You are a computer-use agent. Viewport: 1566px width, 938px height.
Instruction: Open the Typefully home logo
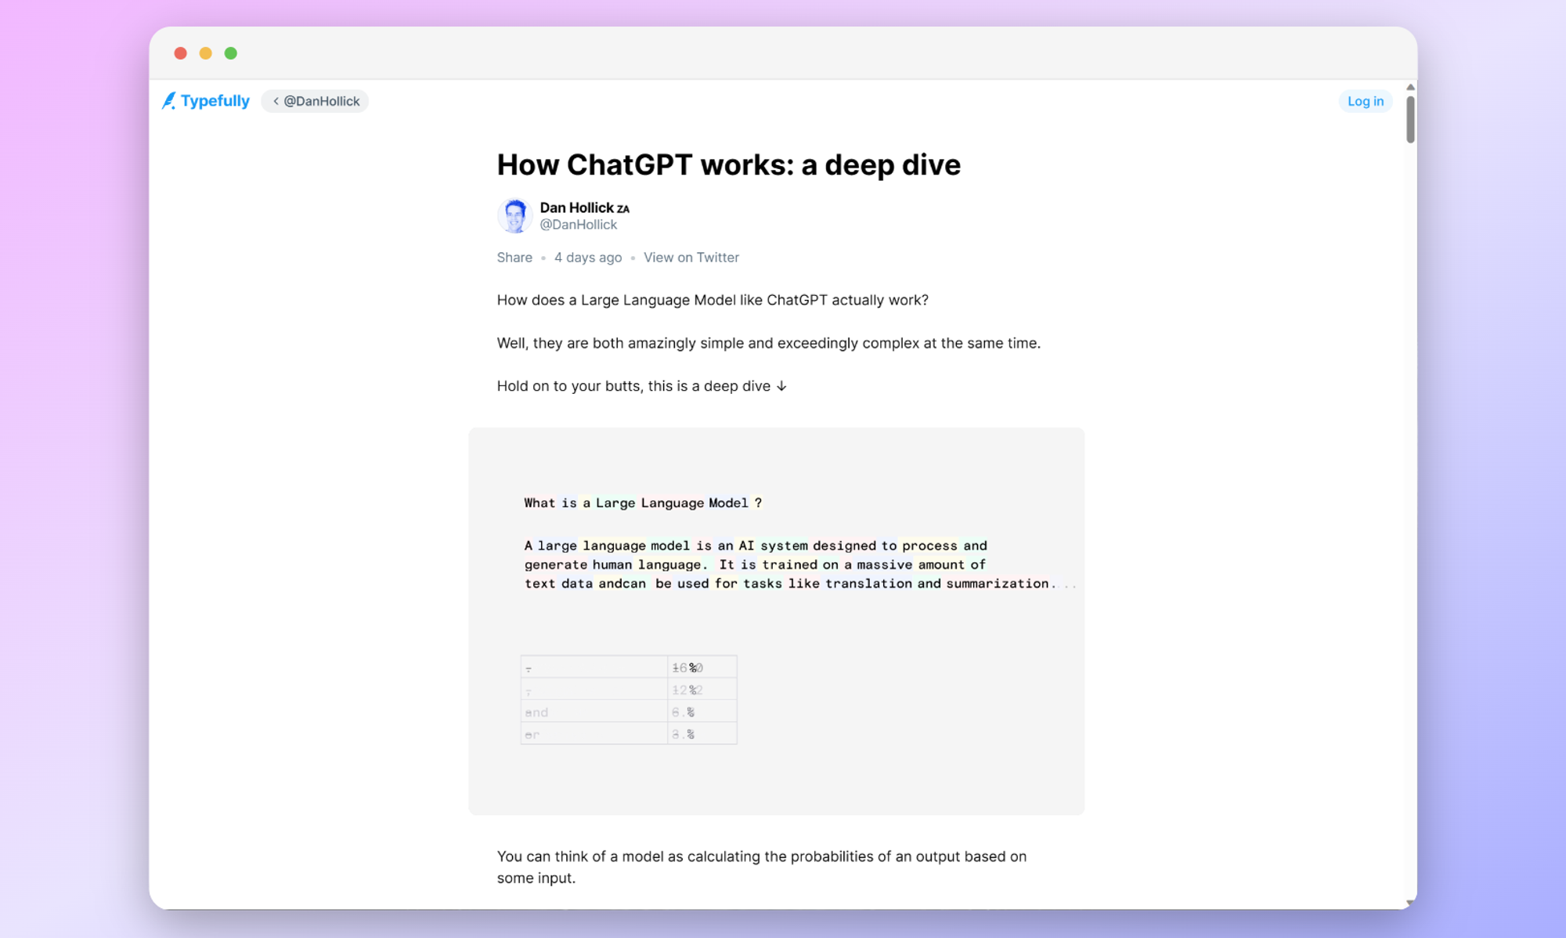[205, 101]
